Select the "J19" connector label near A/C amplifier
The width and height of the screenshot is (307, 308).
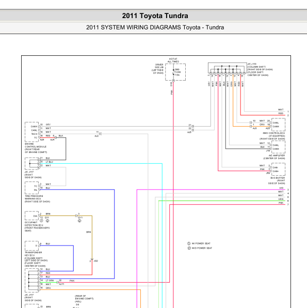[x=268, y=151]
